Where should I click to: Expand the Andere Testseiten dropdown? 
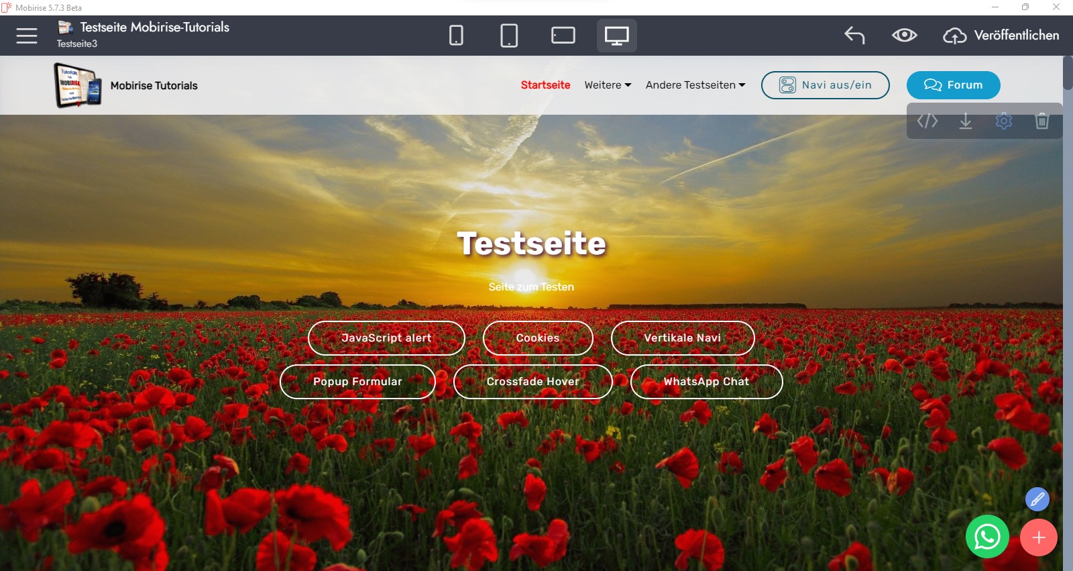pyautogui.click(x=695, y=85)
